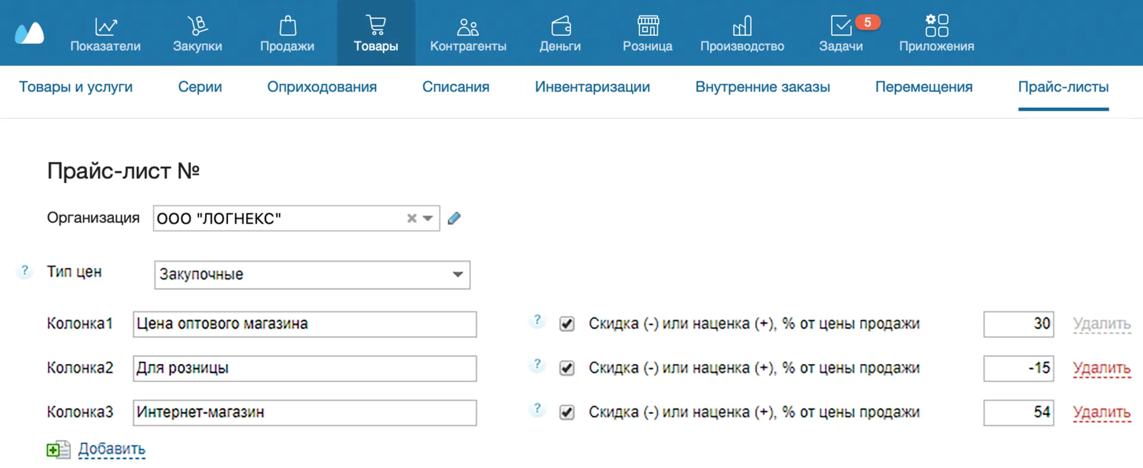Toggle the Колонка1 discount/markup checkbox
This screenshot has width=1143, height=468.
(x=567, y=324)
